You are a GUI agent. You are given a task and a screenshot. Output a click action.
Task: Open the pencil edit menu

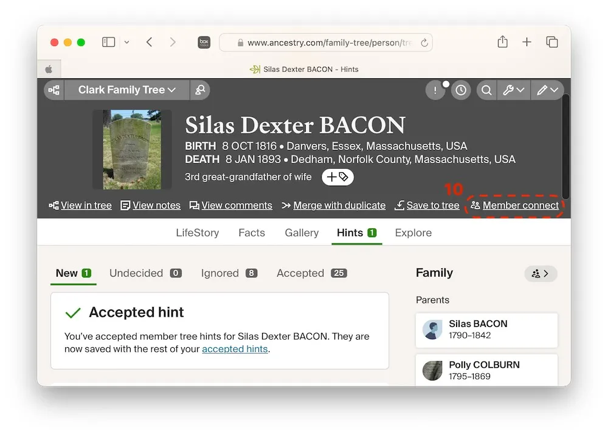coord(548,90)
